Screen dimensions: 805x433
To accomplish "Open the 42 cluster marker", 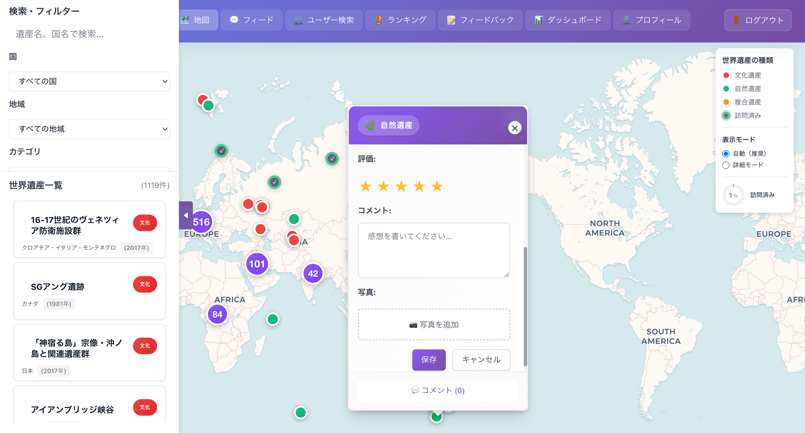I will click(313, 274).
